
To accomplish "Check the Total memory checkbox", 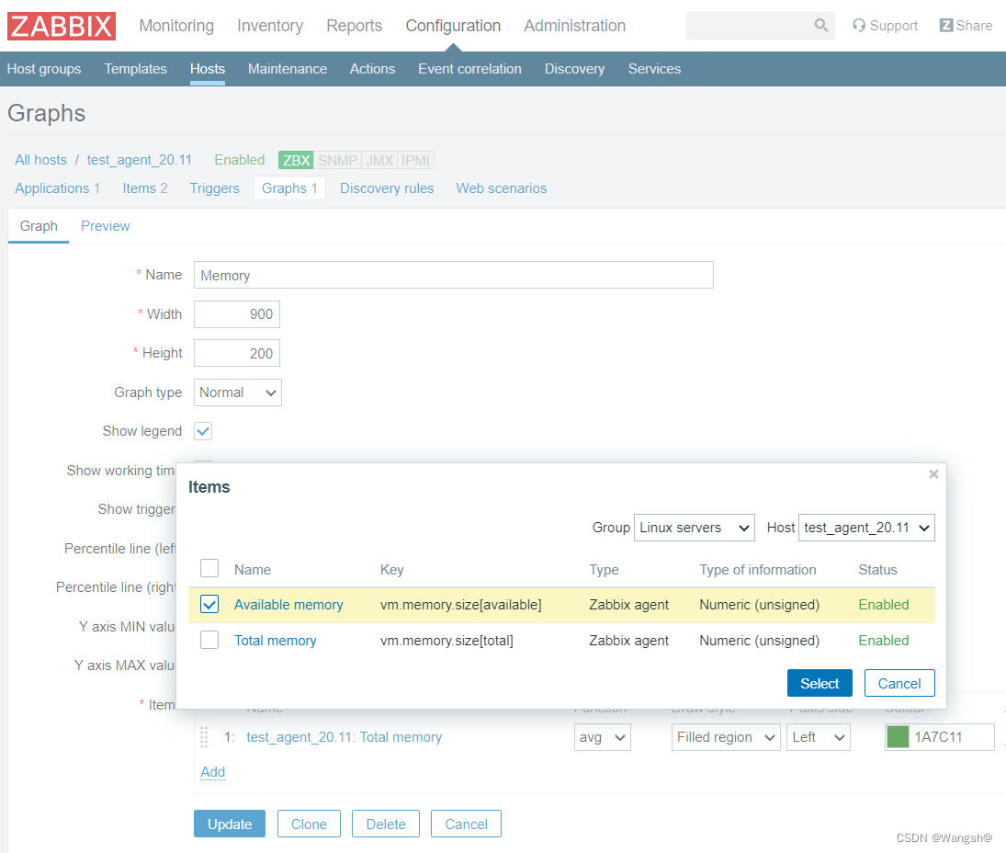I will [209, 640].
